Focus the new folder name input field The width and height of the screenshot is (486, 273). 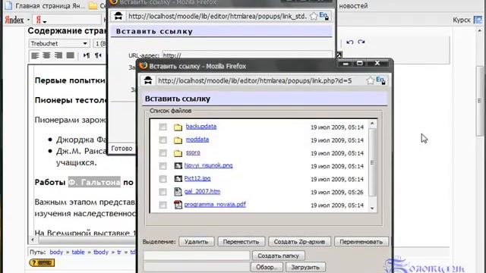point(197,256)
